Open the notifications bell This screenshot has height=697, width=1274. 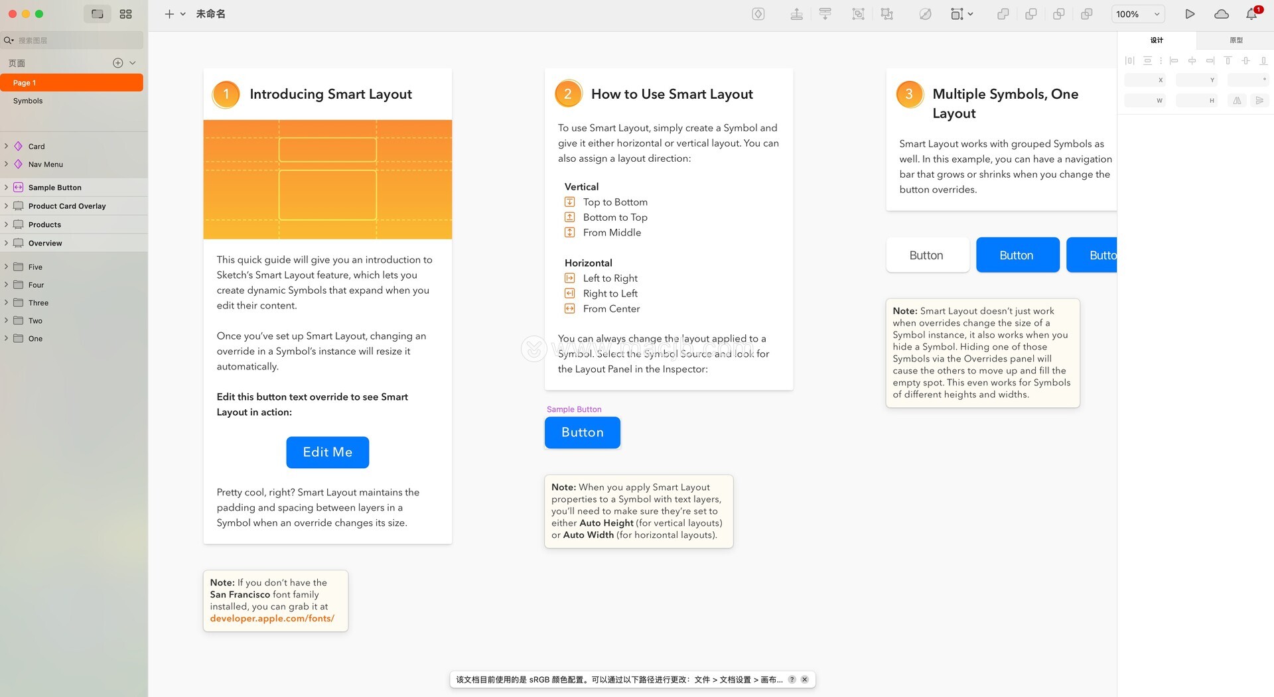tap(1251, 14)
